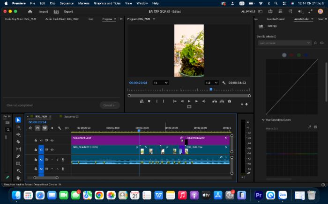The height and width of the screenshot is (204, 328).
Task: Add a marker in the timeline
Action: 52,128
